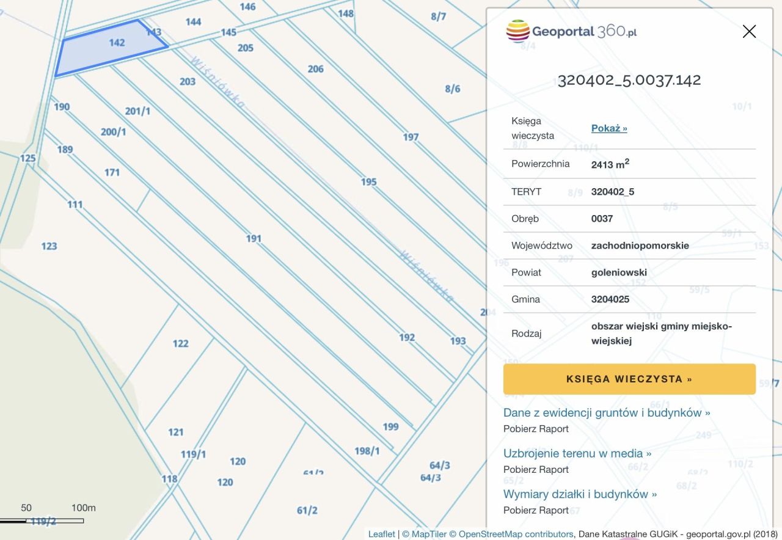Open Wymiary działki i budynków link

(x=580, y=495)
